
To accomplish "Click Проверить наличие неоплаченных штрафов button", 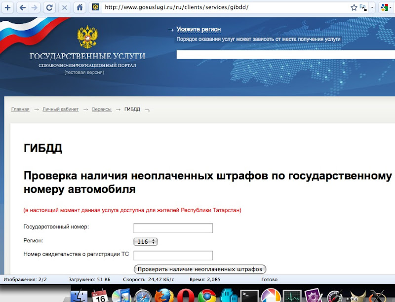I will [200, 269].
